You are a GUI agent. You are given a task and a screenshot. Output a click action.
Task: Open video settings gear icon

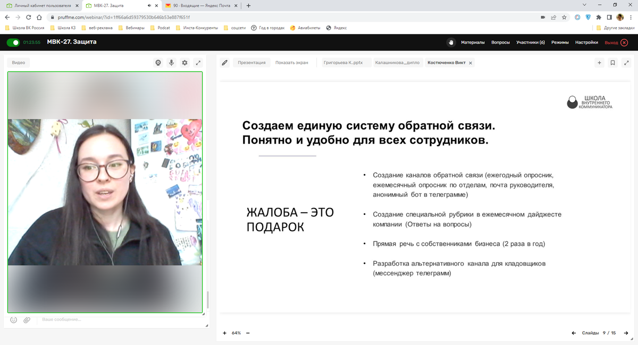(184, 63)
